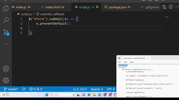This screenshot has height=100, width=179.
Task: Open the editor More Actions ellipsis
Action: 177,7
